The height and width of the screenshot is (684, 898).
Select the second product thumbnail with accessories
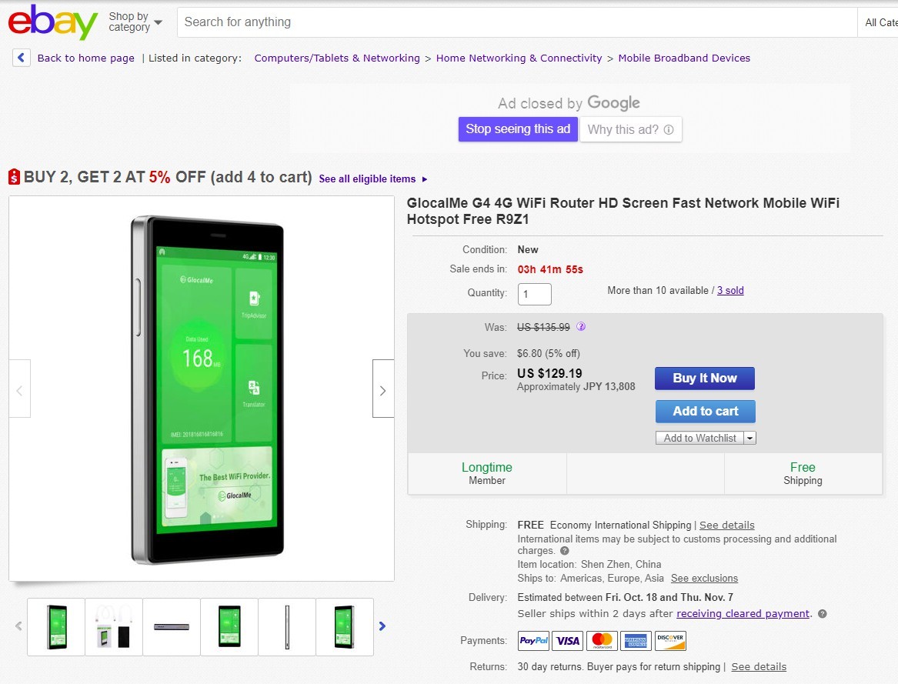coord(114,626)
